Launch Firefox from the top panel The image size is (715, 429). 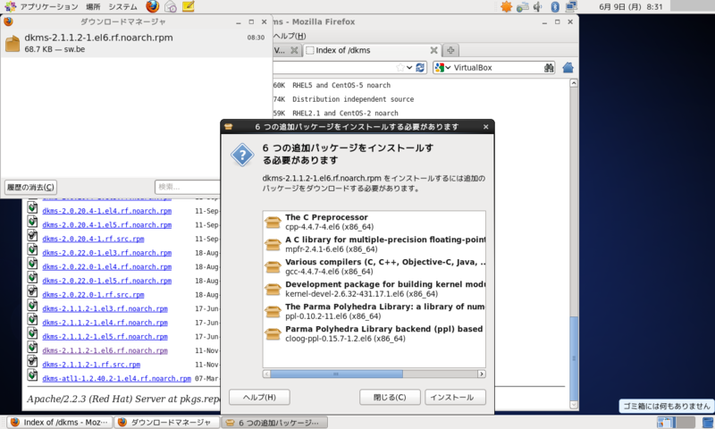point(152,6)
